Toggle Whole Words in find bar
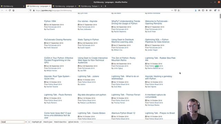The width and height of the screenshot is (221, 124). (x=74, y=122)
